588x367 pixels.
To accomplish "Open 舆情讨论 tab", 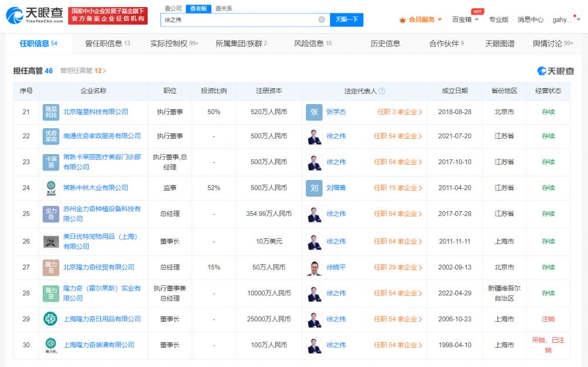I will click(553, 44).
